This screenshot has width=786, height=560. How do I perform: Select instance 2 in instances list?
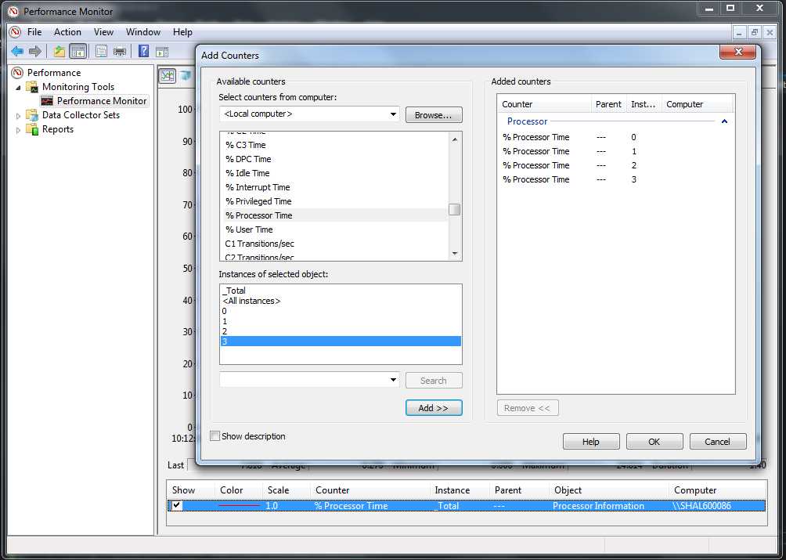[x=341, y=331]
